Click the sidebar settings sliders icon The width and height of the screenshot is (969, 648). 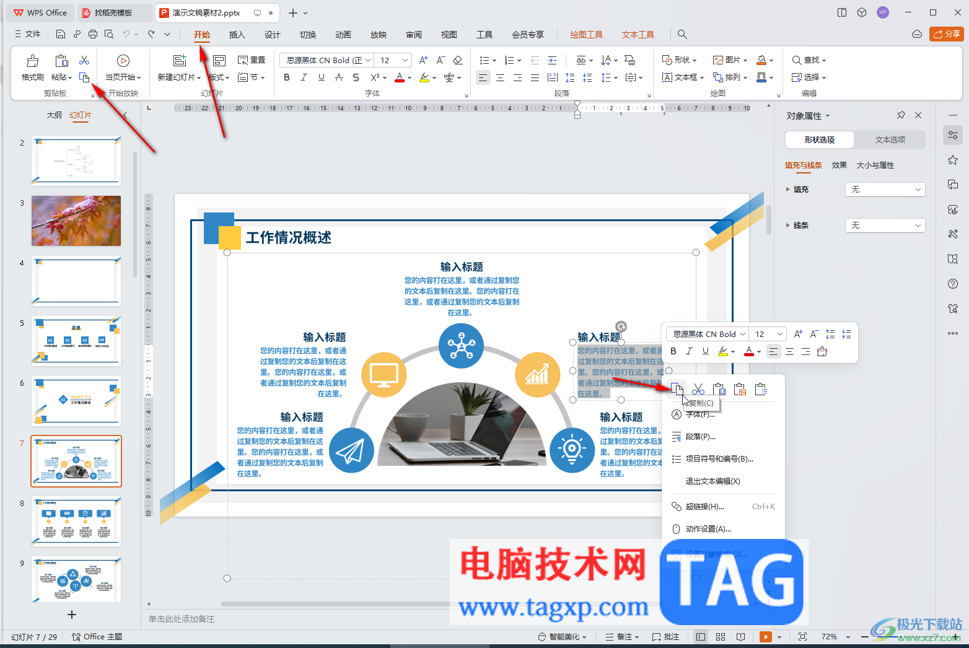tap(953, 135)
